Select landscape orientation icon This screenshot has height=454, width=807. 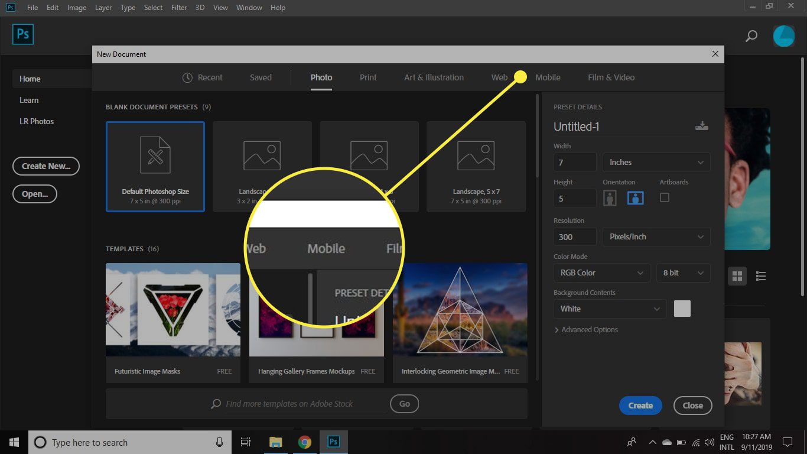pyautogui.click(x=635, y=198)
